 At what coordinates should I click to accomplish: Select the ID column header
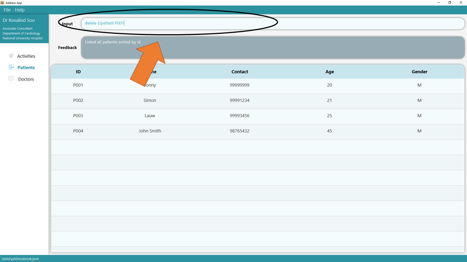78,72
